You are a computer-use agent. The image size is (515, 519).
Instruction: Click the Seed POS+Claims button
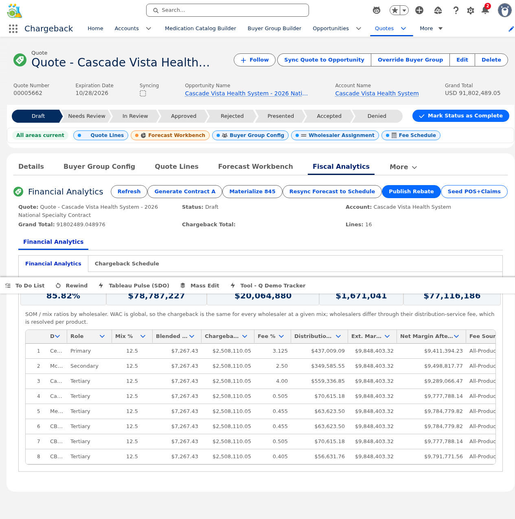[x=474, y=192]
